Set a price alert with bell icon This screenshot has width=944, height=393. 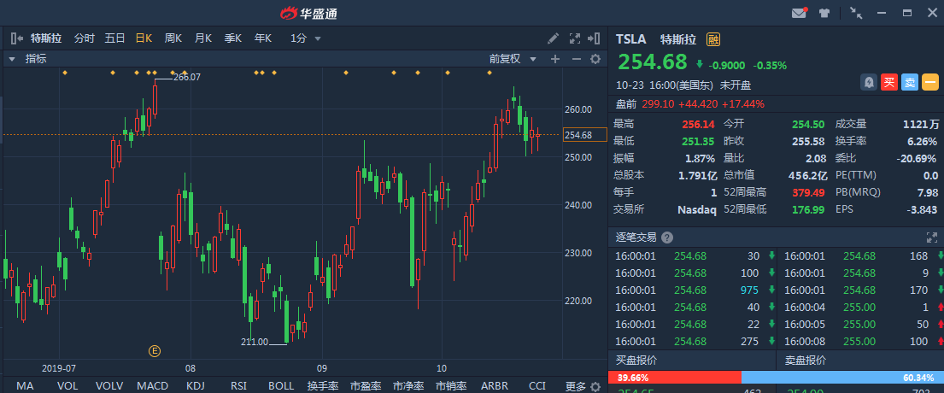coord(869,82)
